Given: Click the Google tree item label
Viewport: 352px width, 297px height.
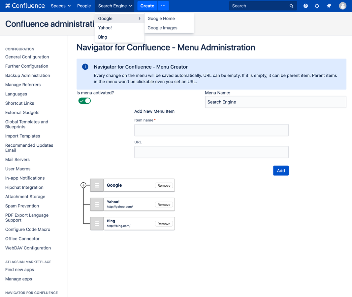Looking at the screenshot, I should (114, 185).
